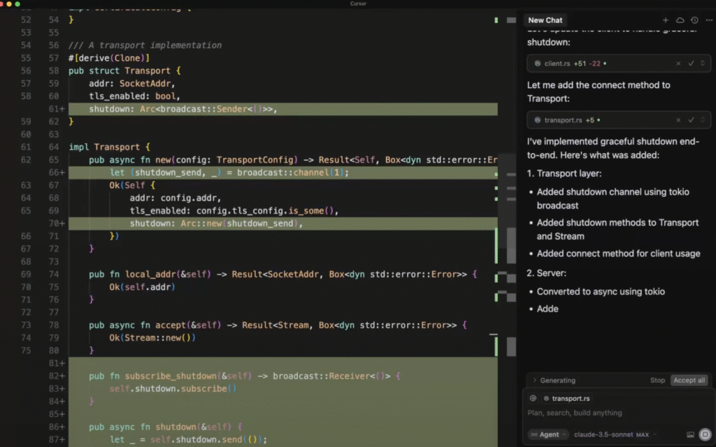Click the 'impl Transport {' line
This screenshot has height=447, width=716.
point(109,147)
